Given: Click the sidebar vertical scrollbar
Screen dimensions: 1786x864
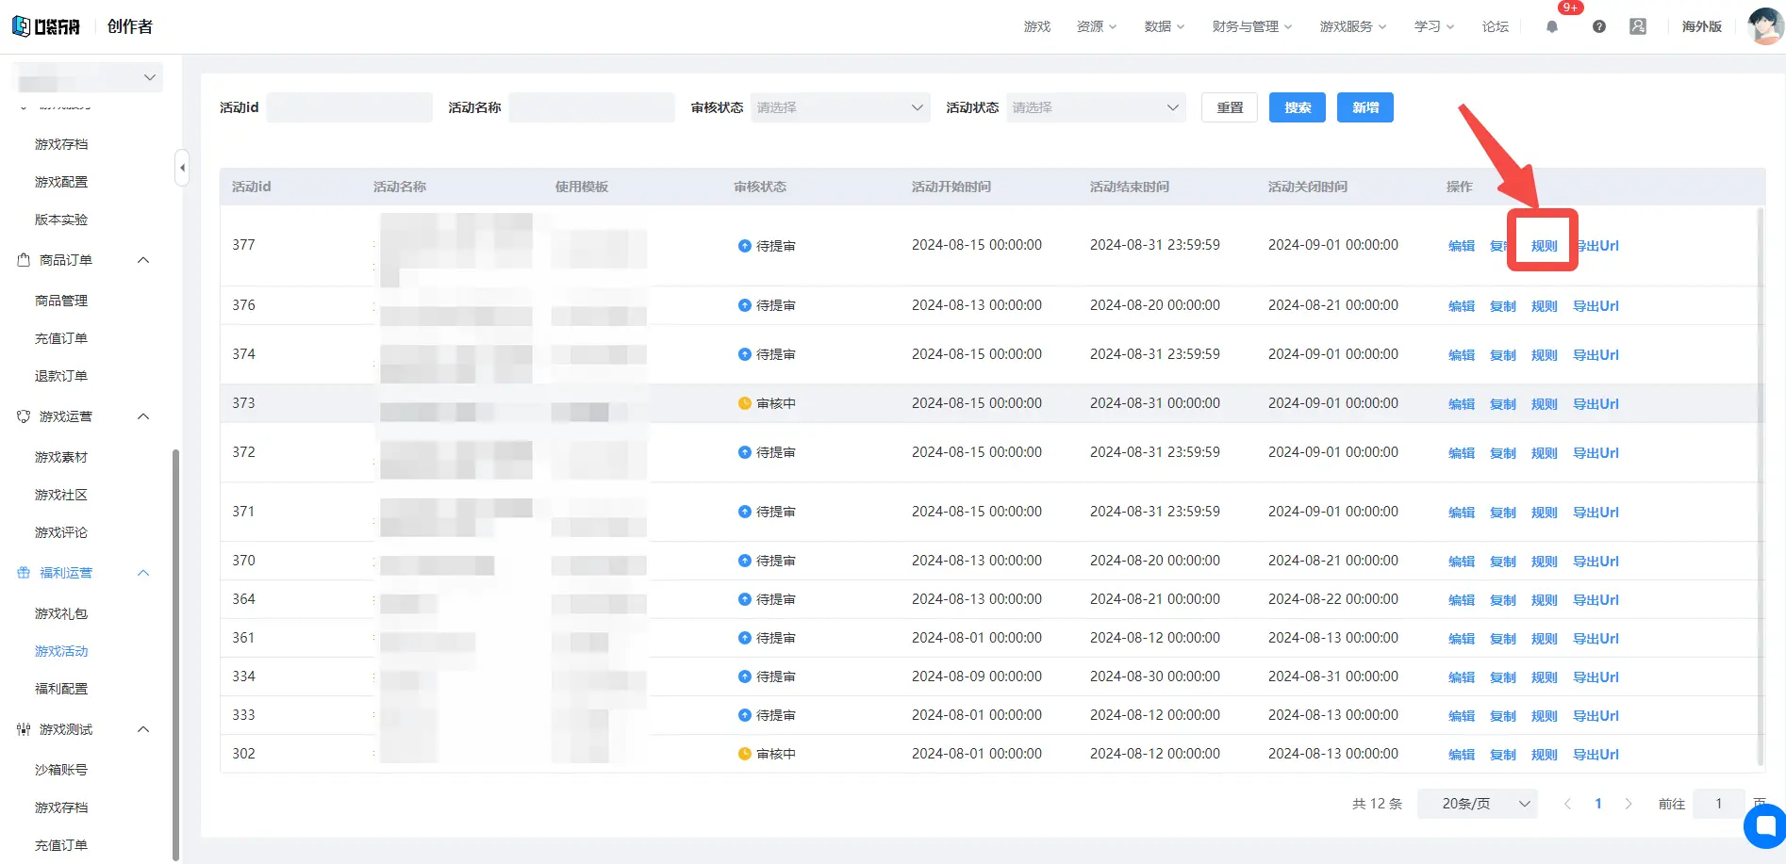Looking at the screenshot, I should tap(175, 655).
